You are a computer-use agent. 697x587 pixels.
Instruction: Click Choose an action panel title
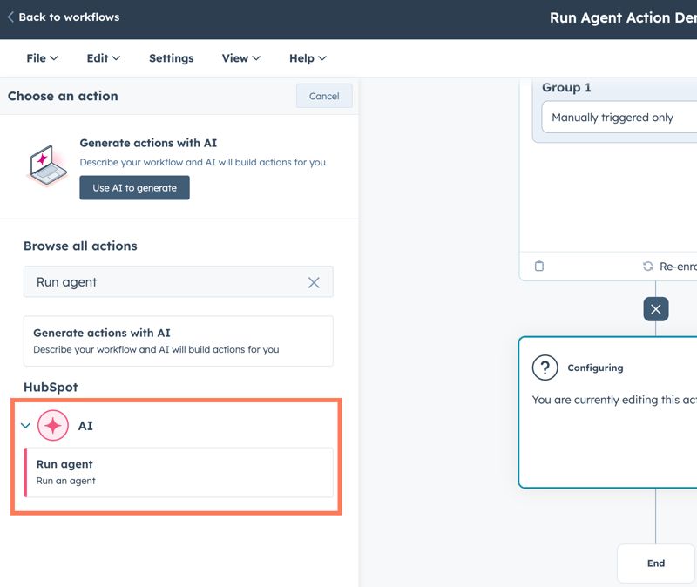coord(63,96)
